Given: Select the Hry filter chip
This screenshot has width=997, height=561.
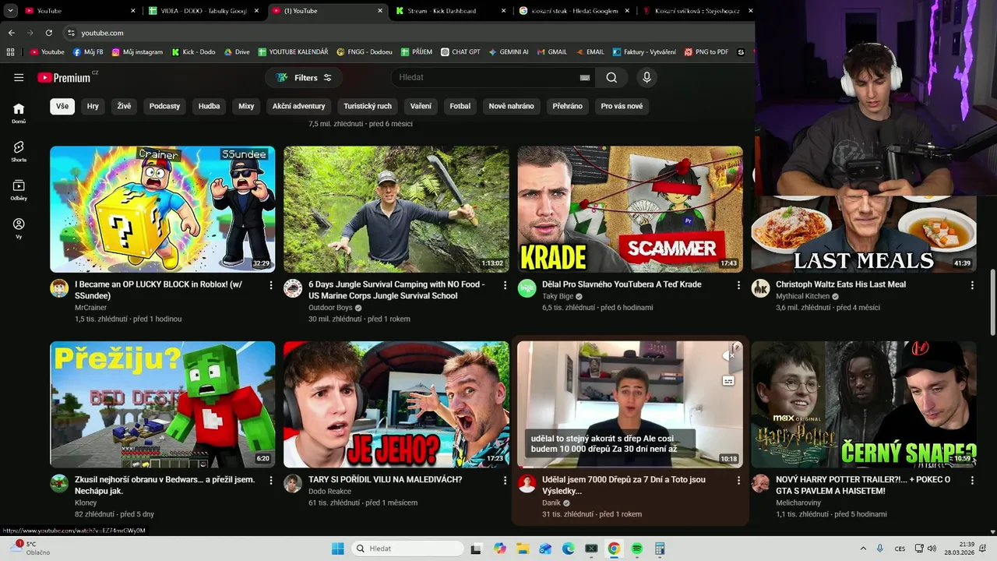Looking at the screenshot, I should pos(93,106).
